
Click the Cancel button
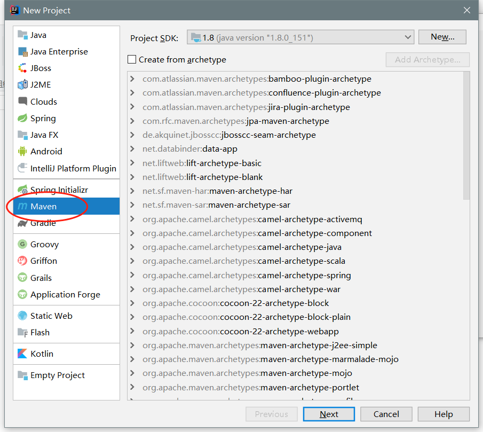[386, 414]
